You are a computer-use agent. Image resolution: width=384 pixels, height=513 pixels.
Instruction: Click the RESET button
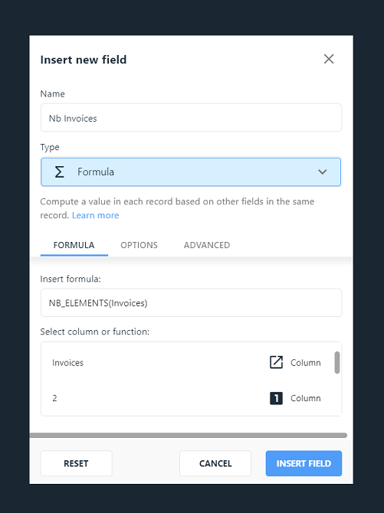pyautogui.click(x=77, y=463)
